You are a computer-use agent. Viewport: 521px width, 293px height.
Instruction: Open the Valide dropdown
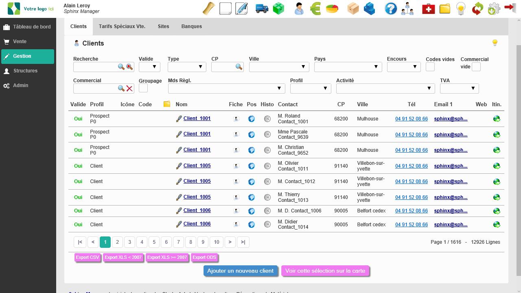149,67
